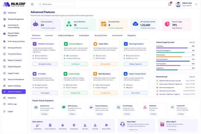View all Recent Activity entries

192,77
